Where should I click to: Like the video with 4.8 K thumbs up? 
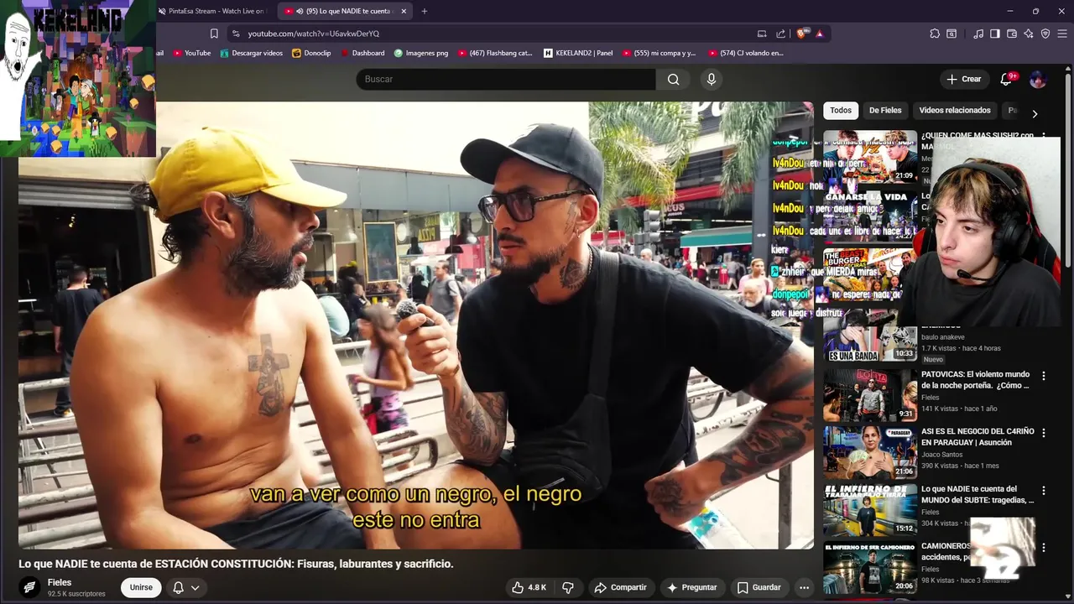pos(529,587)
